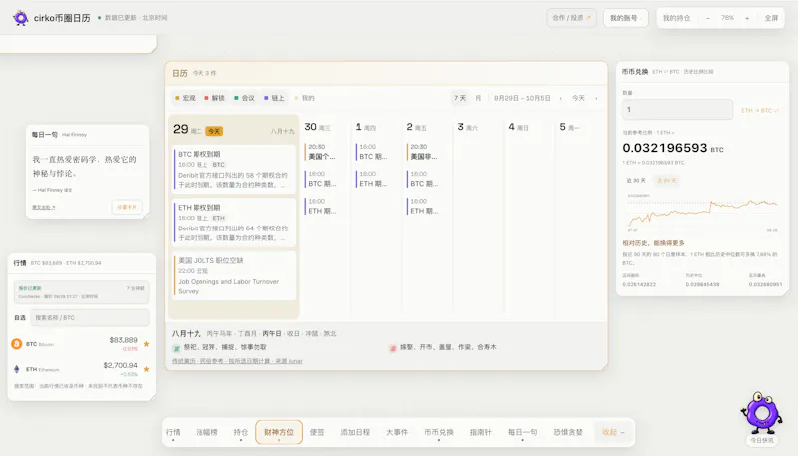Open the 16:00 BTC event on day 1
Image resolution: width=798 pixels, height=456 pixels.
(x=374, y=151)
